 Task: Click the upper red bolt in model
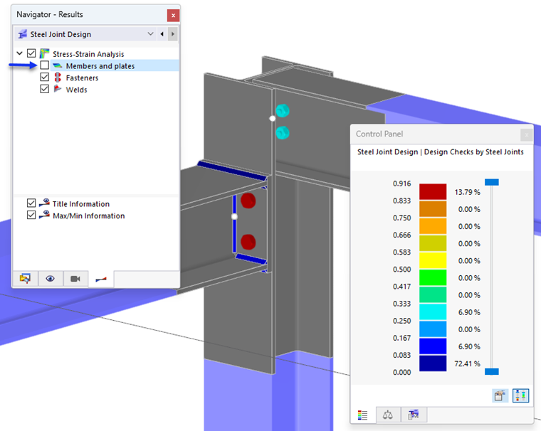(248, 201)
